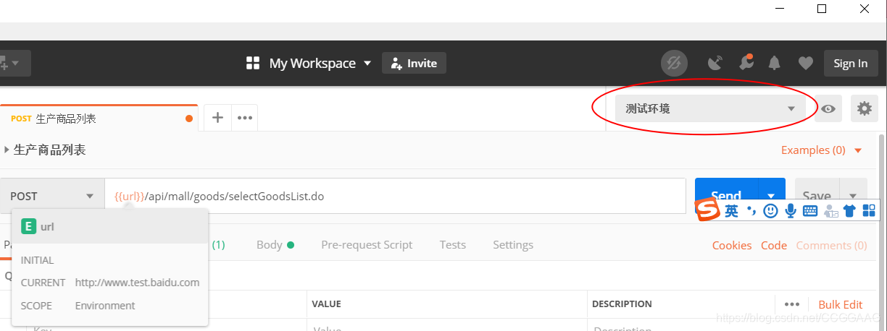Click the url variable name in tooltip

(x=47, y=227)
